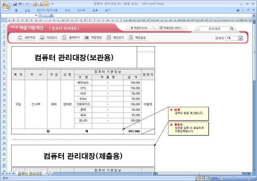Switch to Page Break Preview icon
This screenshot has height=181, width=257.
208,178
